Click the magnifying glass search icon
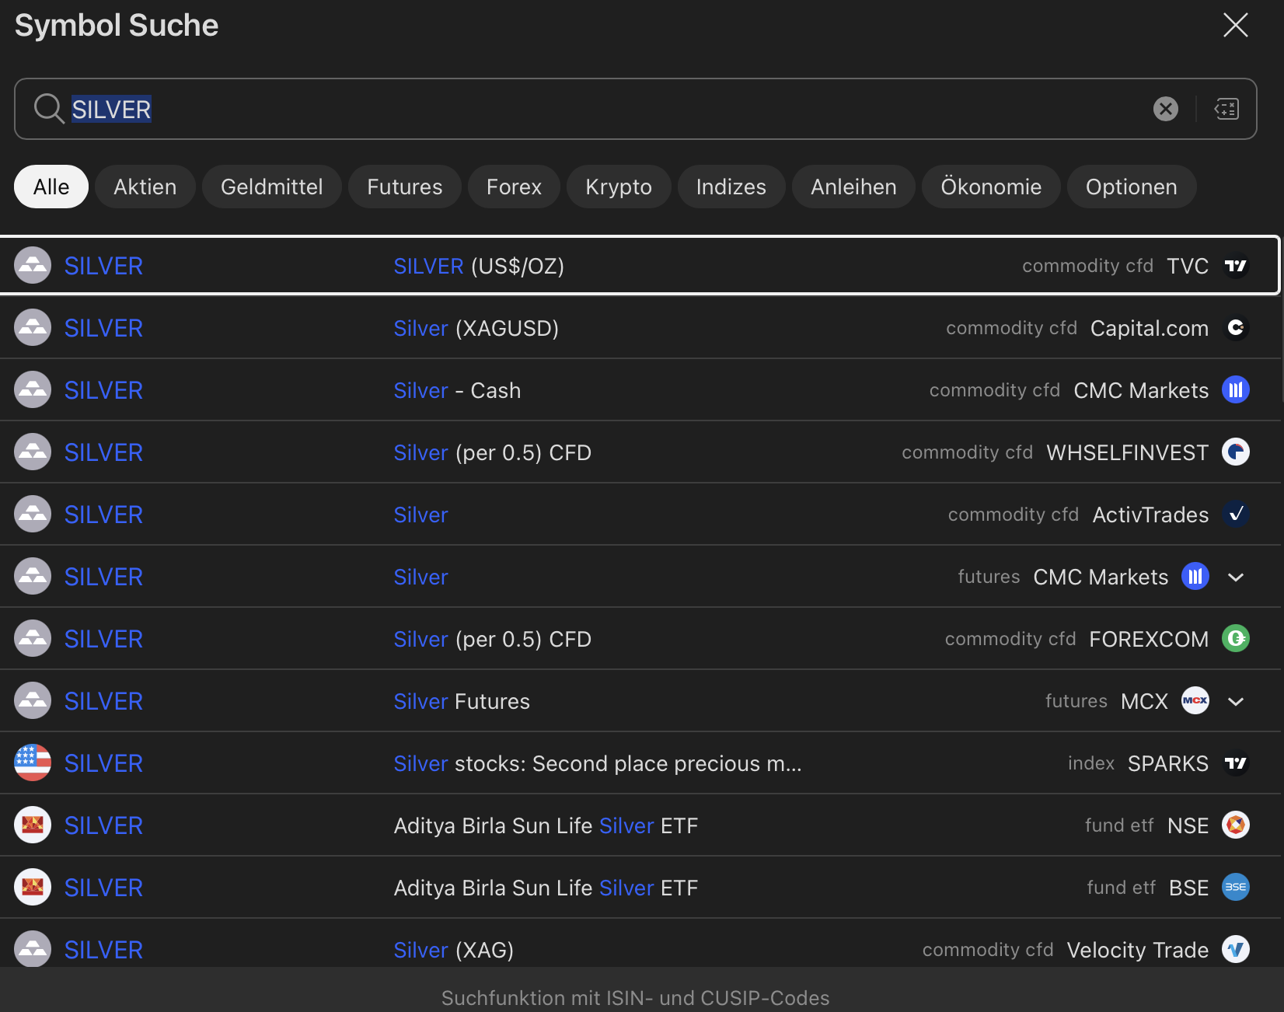 coord(48,109)
